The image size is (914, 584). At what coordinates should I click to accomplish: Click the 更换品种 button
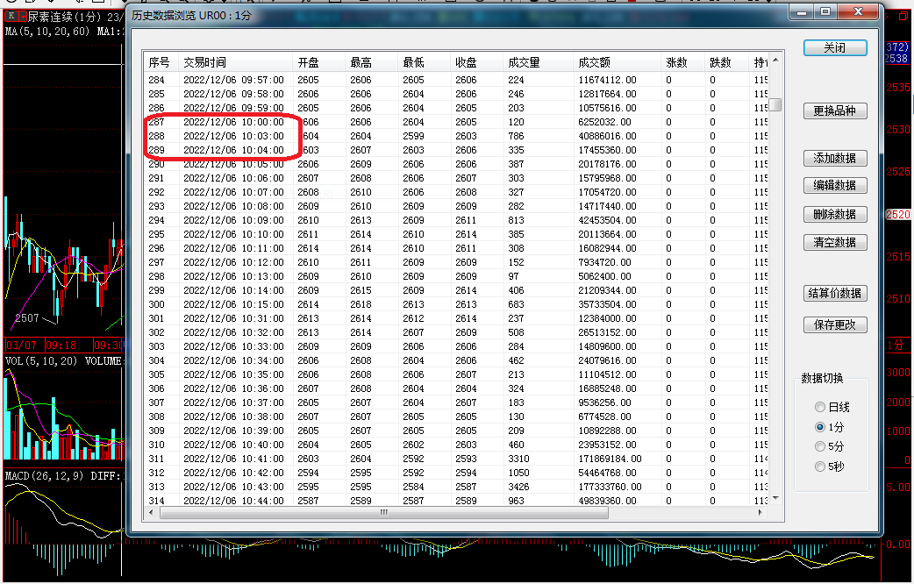click(x=834, y=111)
